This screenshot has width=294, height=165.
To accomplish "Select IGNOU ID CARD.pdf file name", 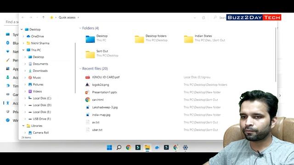I will (x=106, y=77).
